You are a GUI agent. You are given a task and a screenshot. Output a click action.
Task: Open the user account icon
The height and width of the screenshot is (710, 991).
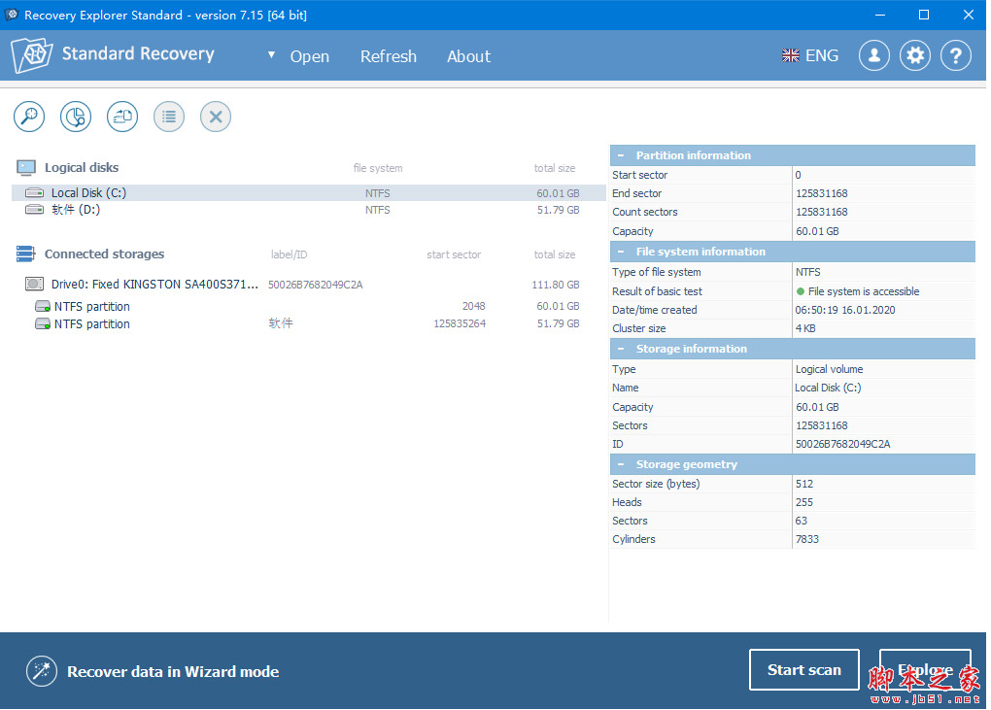873,55
